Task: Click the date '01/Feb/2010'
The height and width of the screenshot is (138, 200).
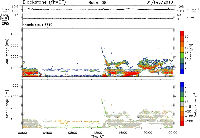Action: (x=160, y=2)
